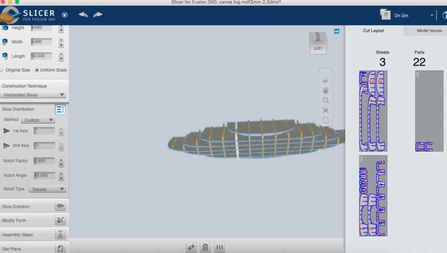This screenshot has height=253, width=447.
Task: Decrease Width using stepper down arrow
Action: click(61, 45)
